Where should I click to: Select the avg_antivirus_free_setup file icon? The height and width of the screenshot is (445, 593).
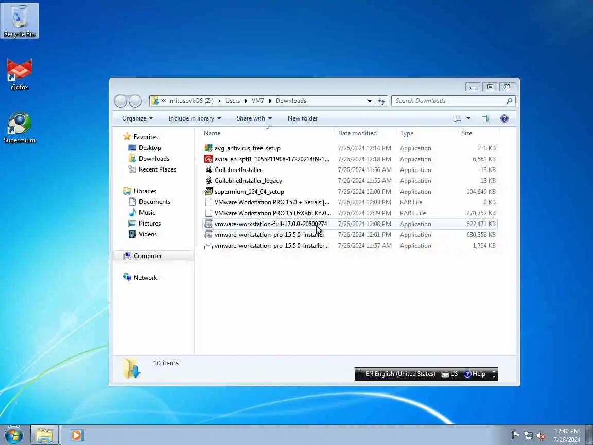pos(208,148)
